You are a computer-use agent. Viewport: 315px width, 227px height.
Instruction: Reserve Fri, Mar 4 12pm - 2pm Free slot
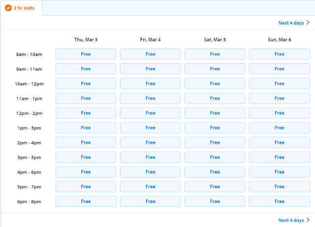[x=150, y=113]
